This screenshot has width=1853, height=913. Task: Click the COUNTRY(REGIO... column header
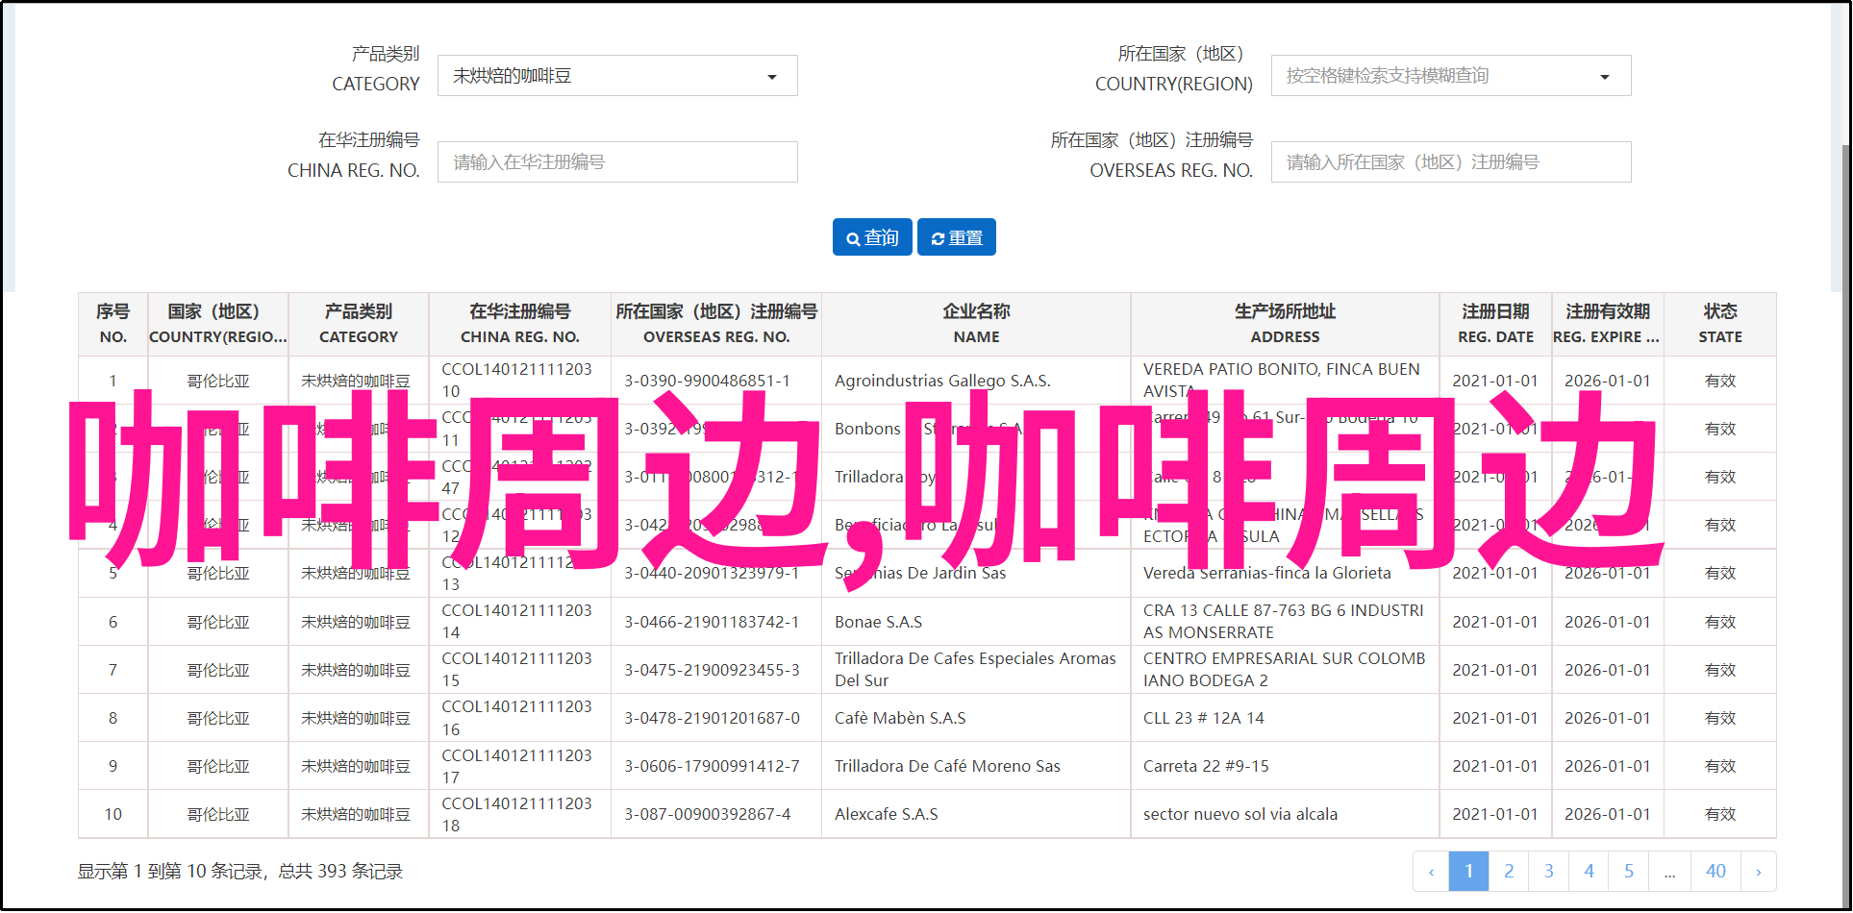(218, 324)
